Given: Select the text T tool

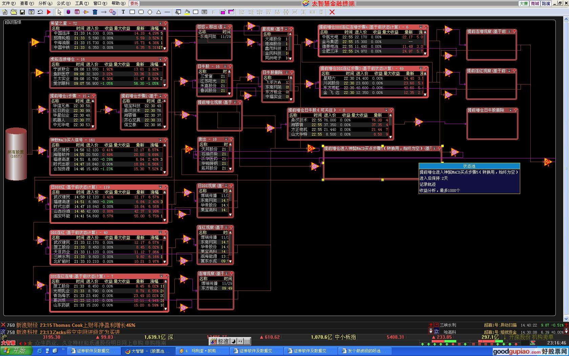Looking at the screenshot, I should 123,12.
